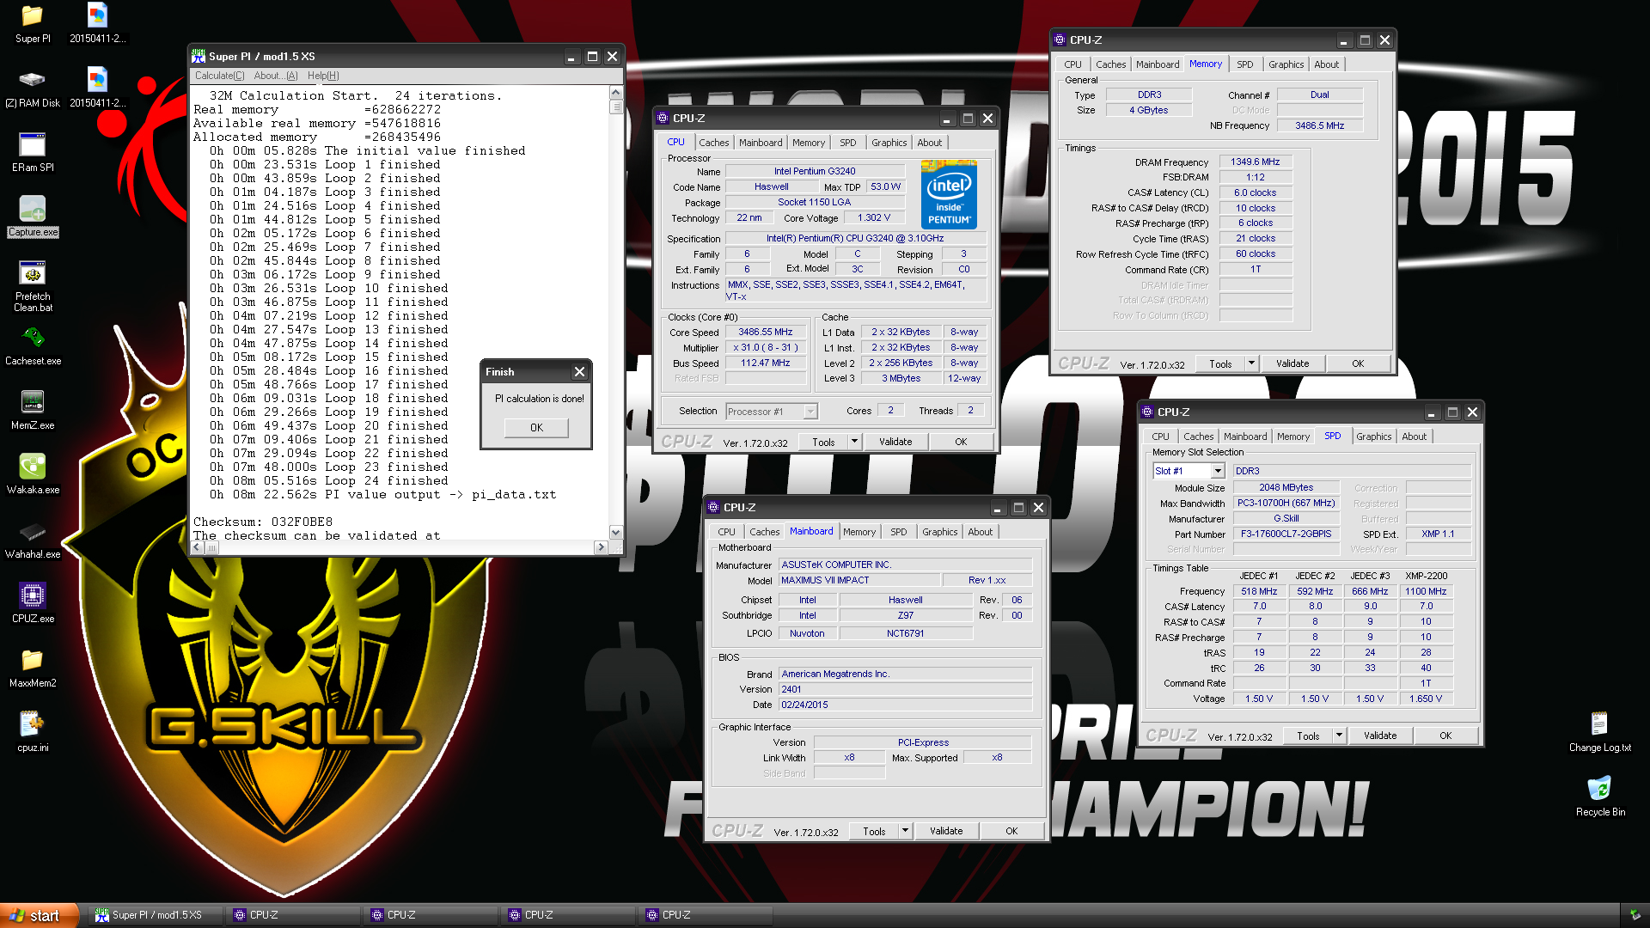Launch Wahaha!.exe desktop icon
1650x928 pixels.
coord(33,539)
